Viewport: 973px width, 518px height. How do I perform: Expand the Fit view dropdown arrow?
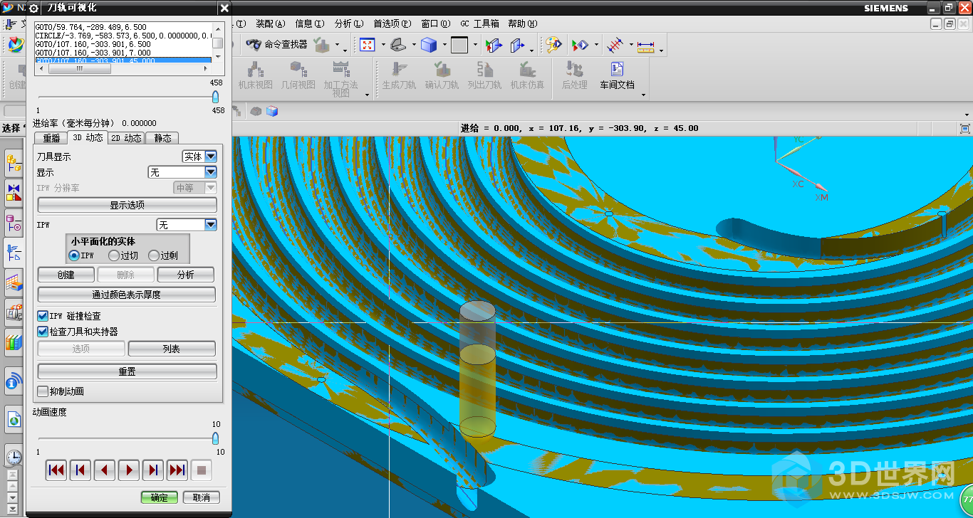(x=383, y=46)
